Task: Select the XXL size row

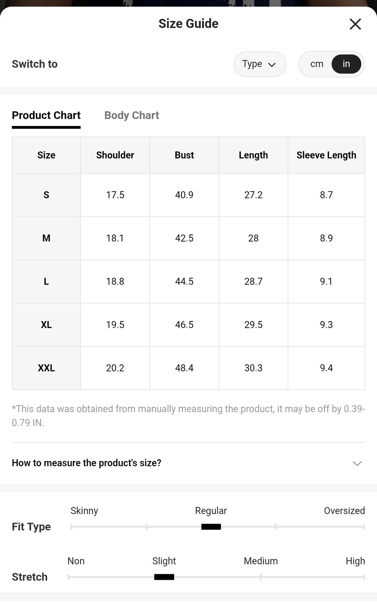Action: pos(188,368)
